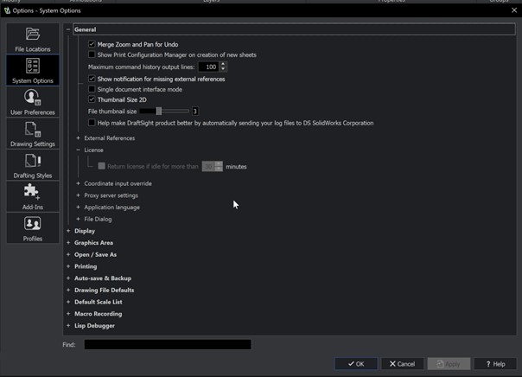Image resolution: width=522 pixels, height=377 pixels.
Task: Expand the External References section
Action: coord(78,138)
